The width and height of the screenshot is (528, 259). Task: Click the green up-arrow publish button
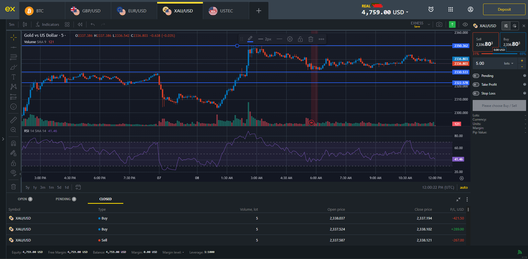tap(452, 25)
